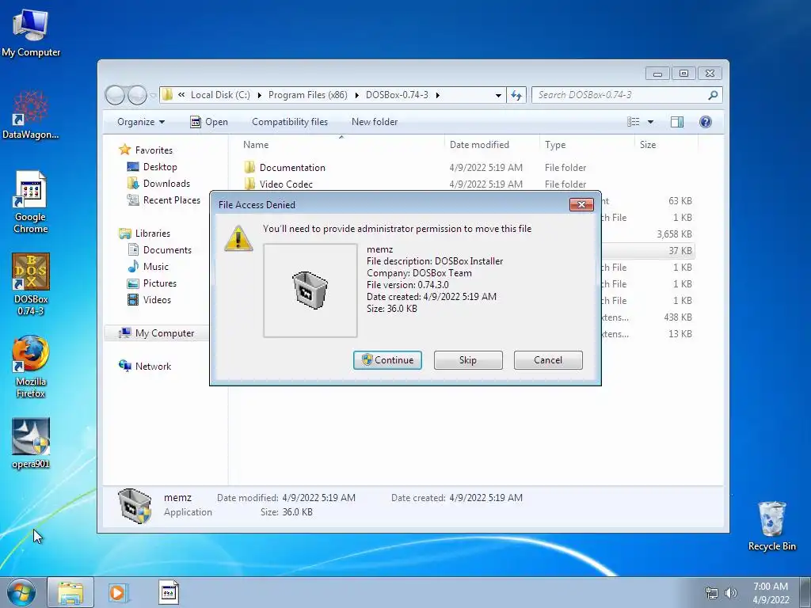Click the Show desktop strip beside the clock

(x=805, y=592)
